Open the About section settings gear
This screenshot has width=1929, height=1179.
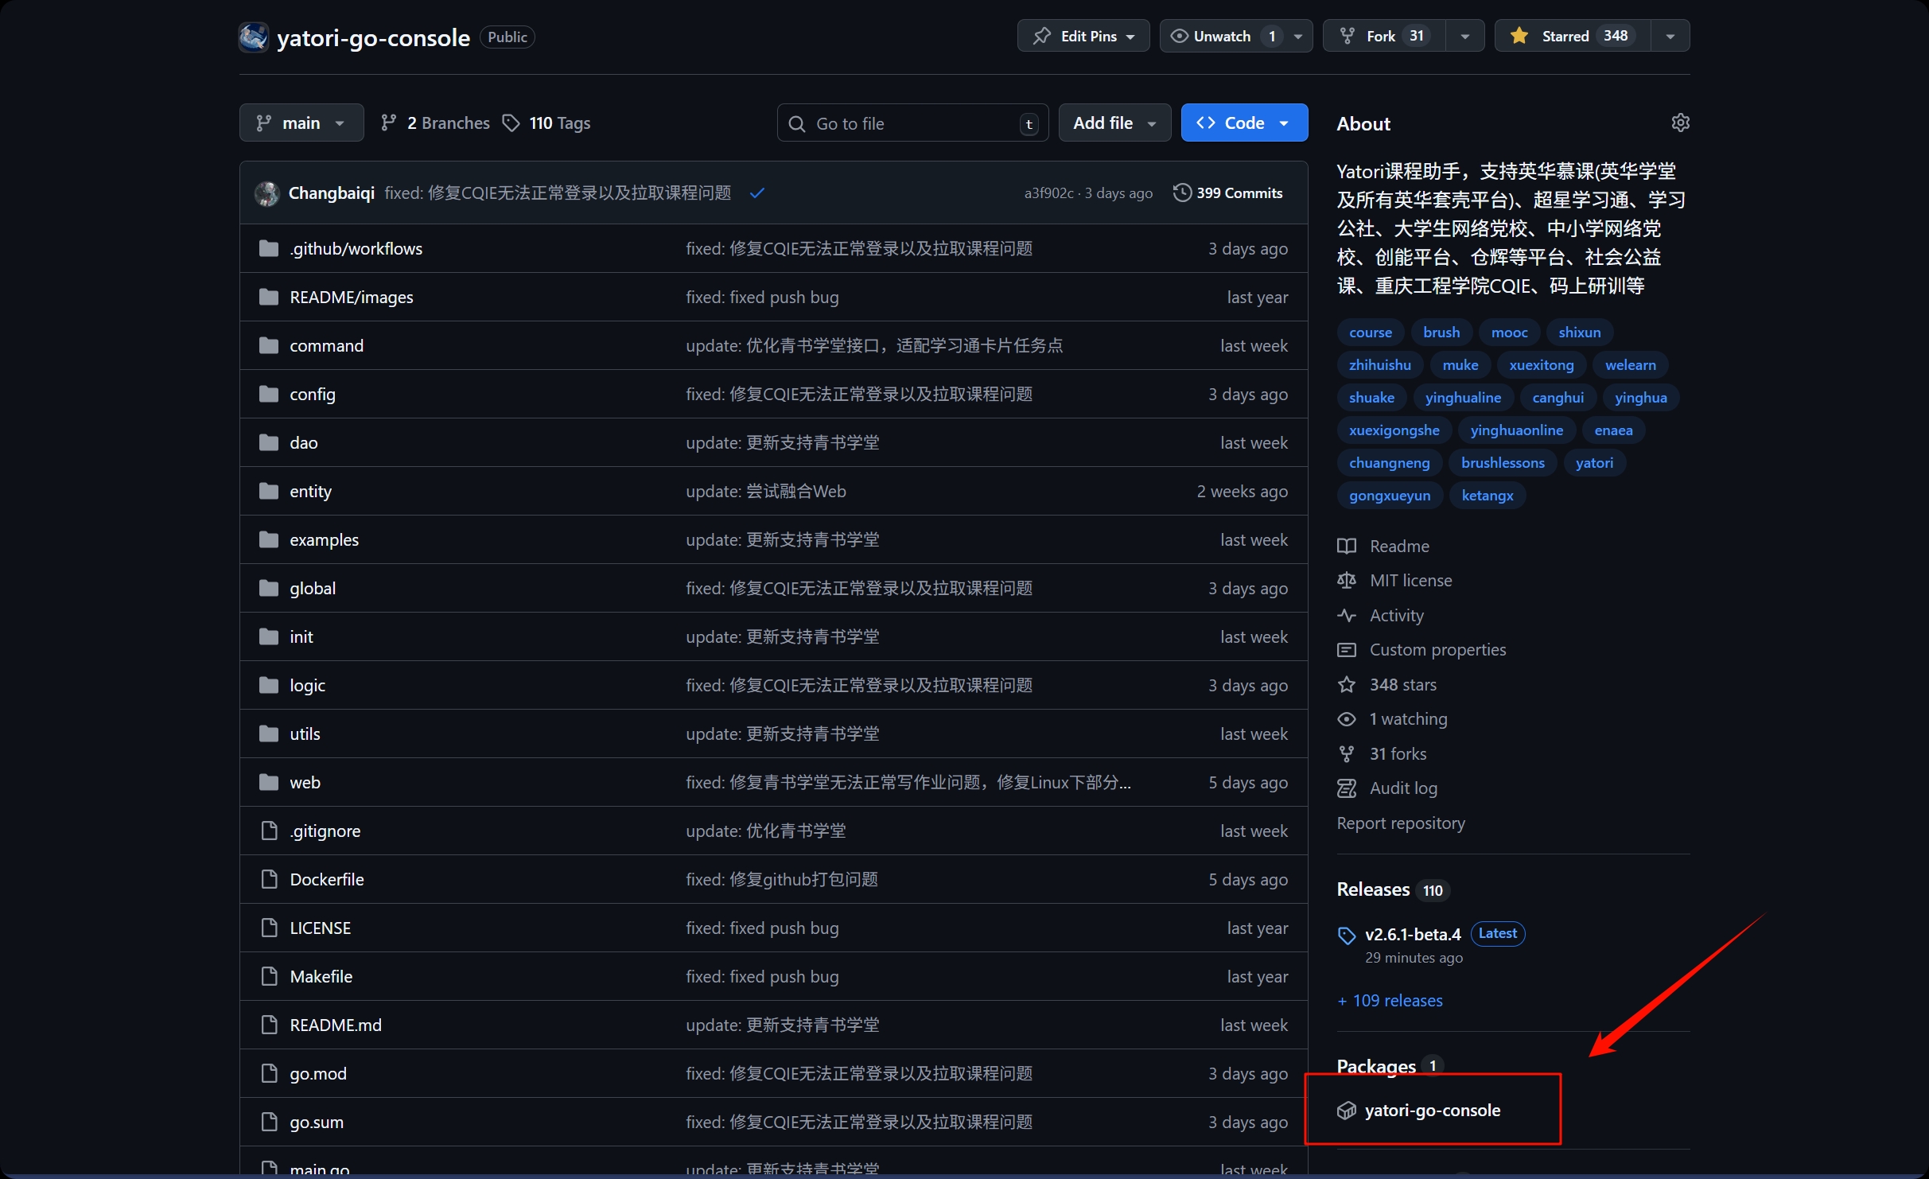point(1680,123)
